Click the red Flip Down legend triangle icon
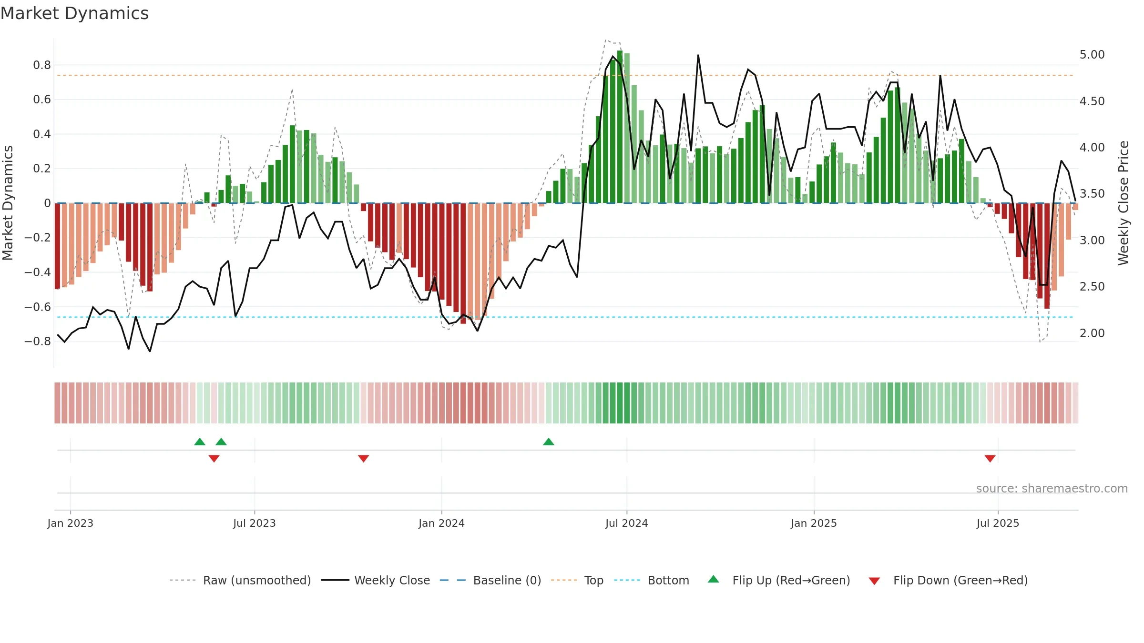 point(874,581)
